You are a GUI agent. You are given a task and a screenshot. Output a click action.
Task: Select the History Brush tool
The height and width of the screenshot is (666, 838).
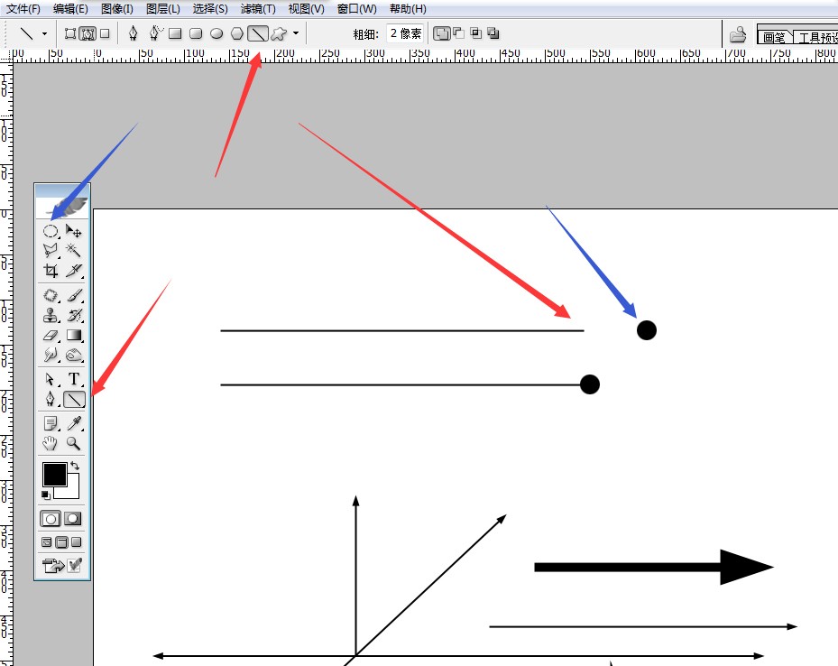pos(74,315)
